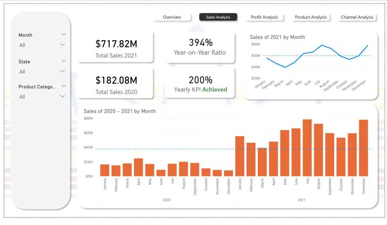Select the October 2021 bar

tap(341, 157)
